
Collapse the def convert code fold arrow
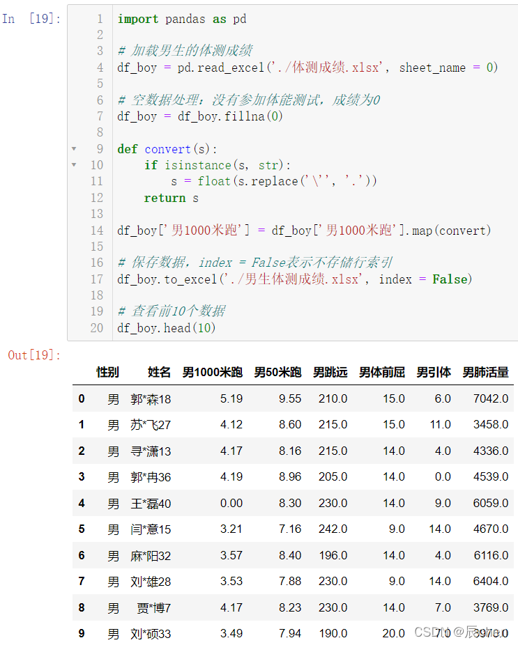point(74,149)
